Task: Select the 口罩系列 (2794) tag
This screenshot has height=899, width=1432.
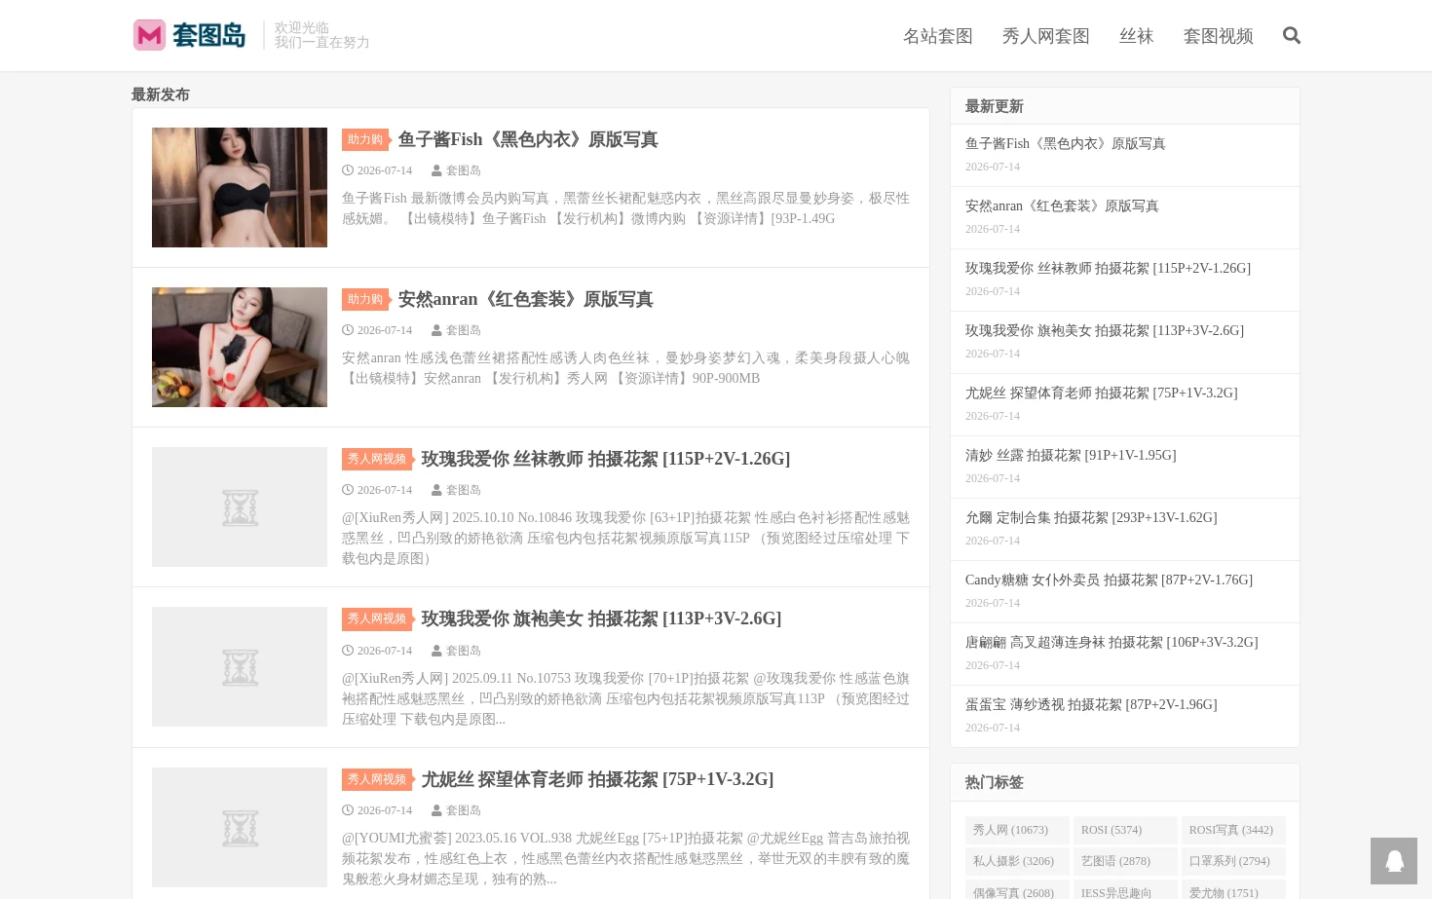Action: (x=1233, y=861)
